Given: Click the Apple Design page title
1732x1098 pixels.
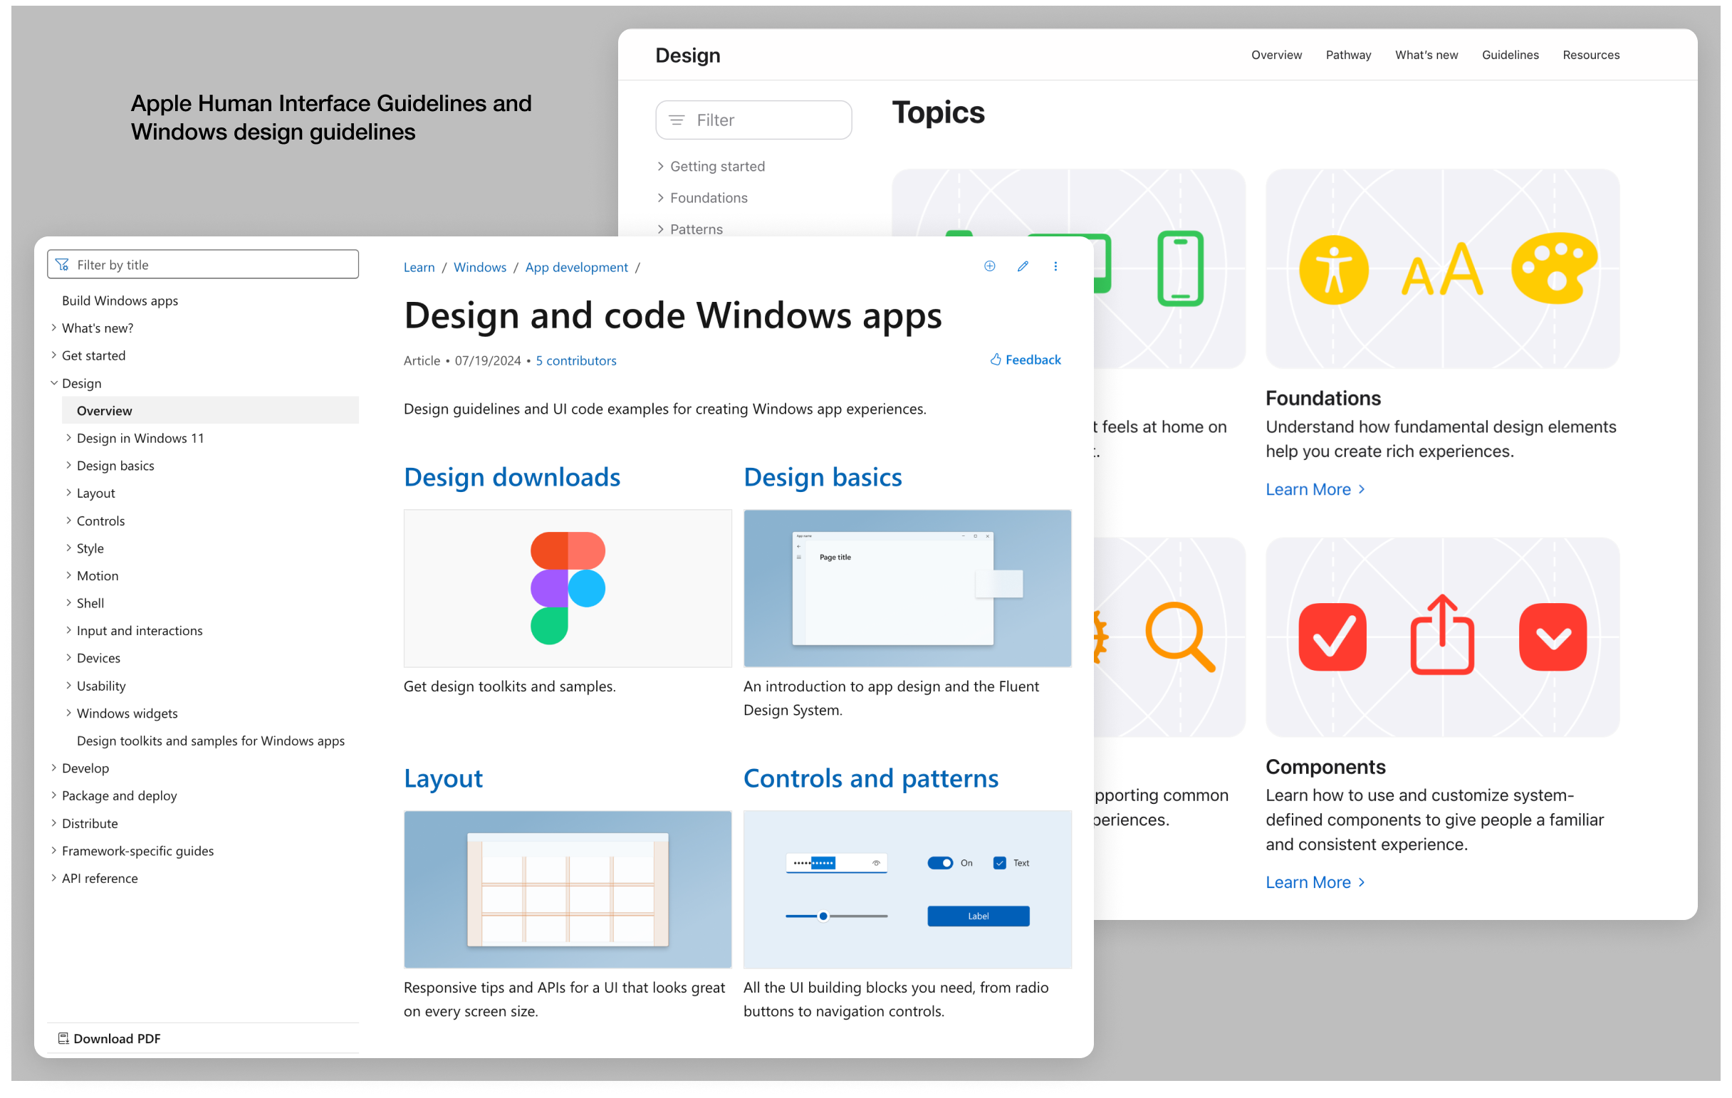Looking at the screenshot, I should point(688,56).
